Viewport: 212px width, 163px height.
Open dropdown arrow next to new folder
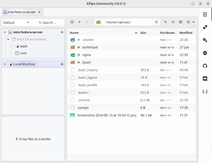(x=194, y=22)
